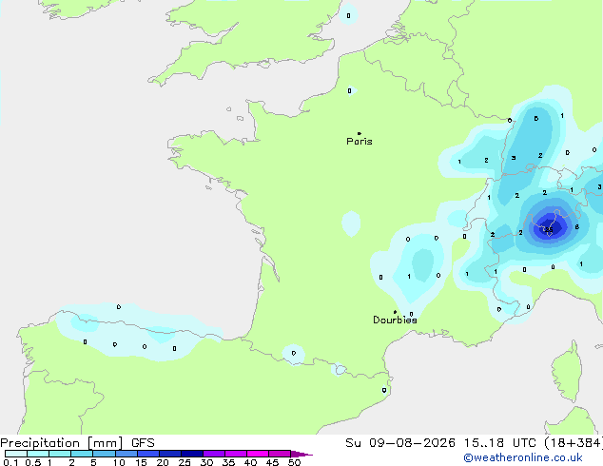
Task: Select the Paris location dot marker
Action: click(360, 133)
